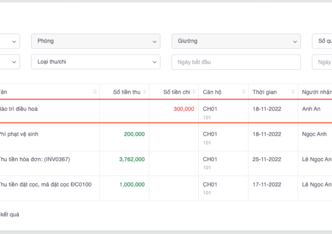This screenshot has width=332, height=234.
Task: Sort by Thời gian using its arrows
Action: (x=294, y=92)
